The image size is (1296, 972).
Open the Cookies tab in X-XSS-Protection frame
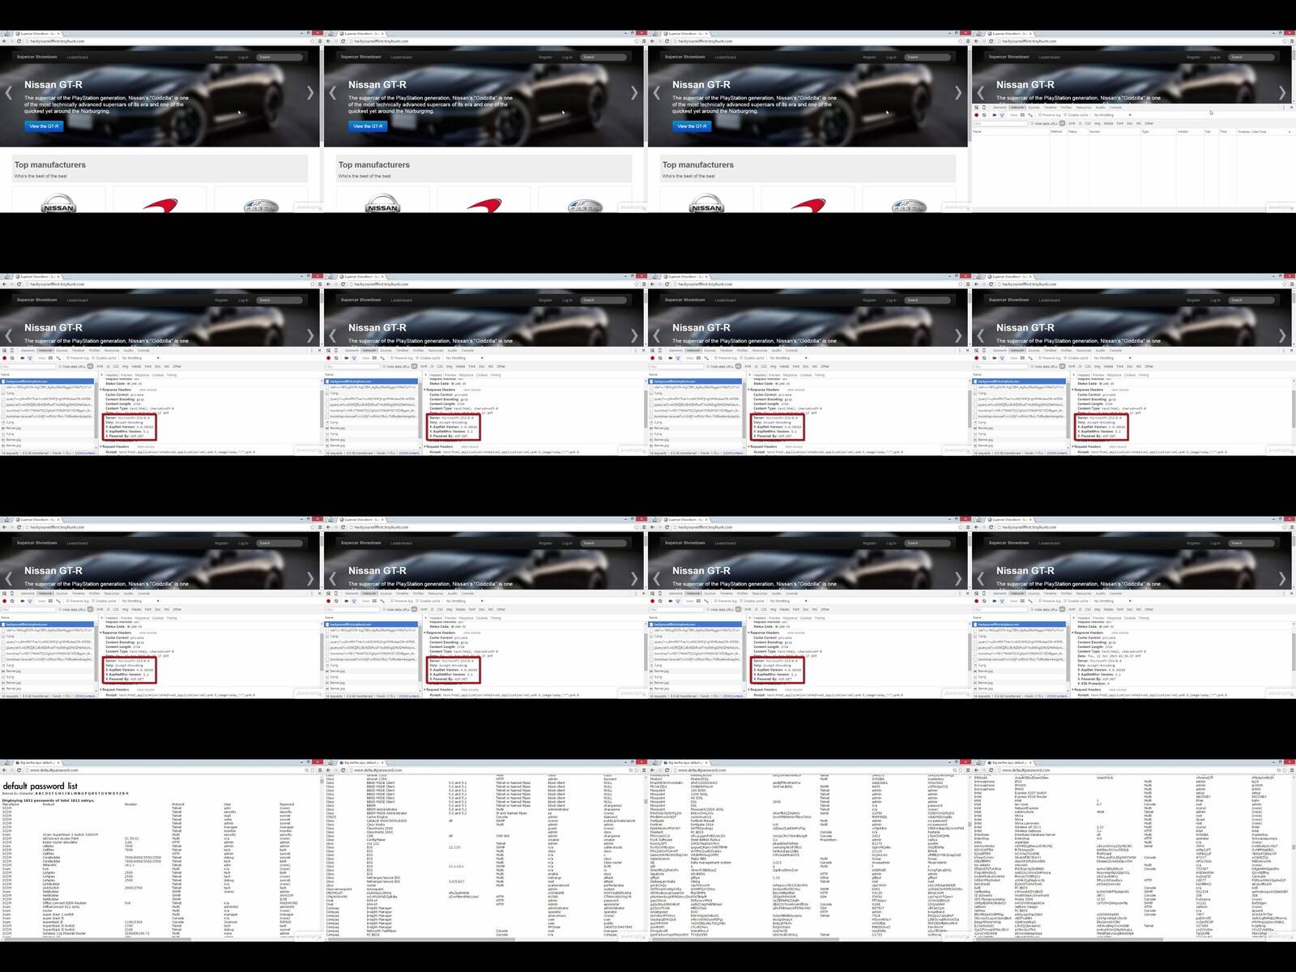click(x=1130, y=618)
